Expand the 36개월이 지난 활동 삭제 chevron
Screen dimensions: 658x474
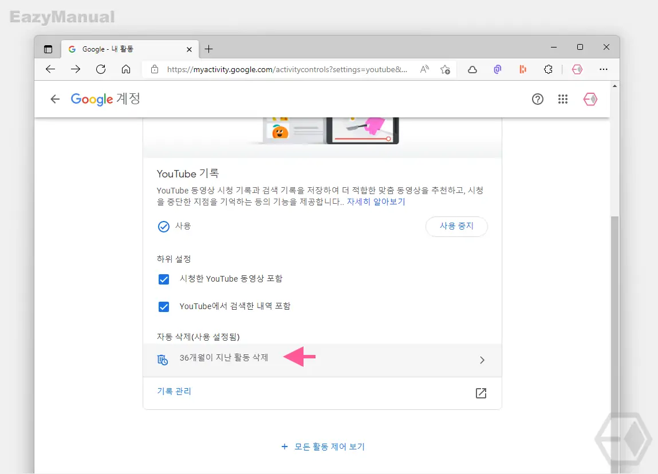(482, 360)
